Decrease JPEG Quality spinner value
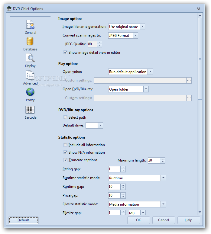This screenshot has height=234, width=211. 99,46
